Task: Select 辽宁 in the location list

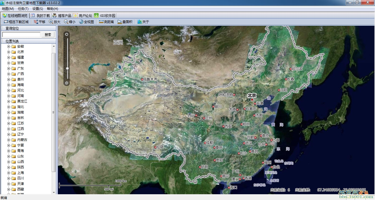Action: 21,134
